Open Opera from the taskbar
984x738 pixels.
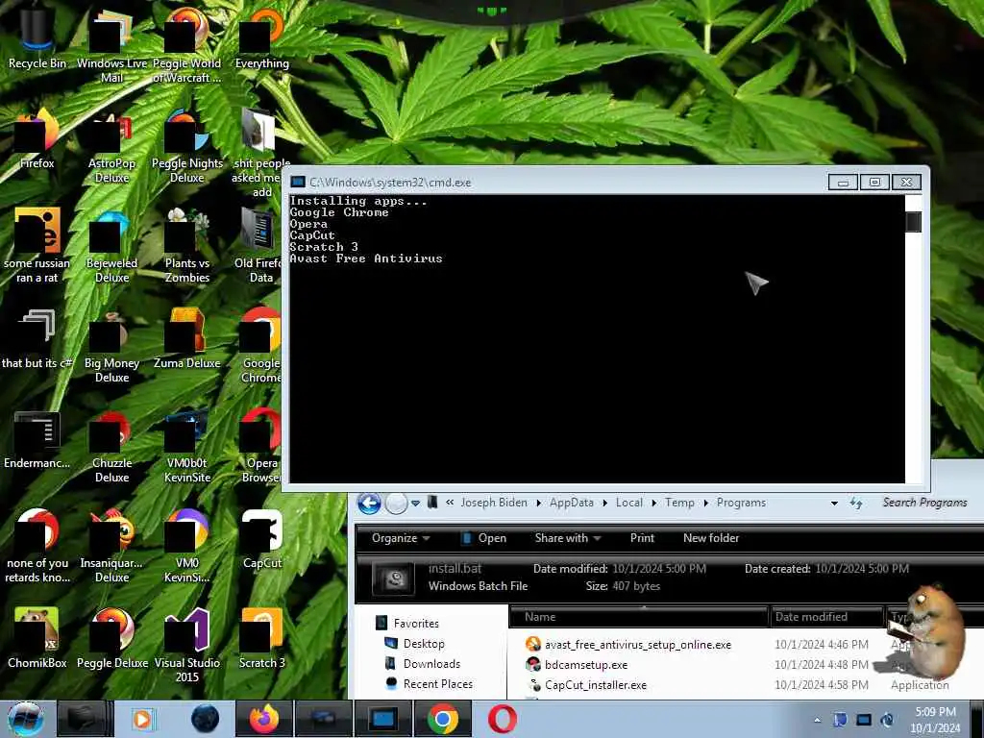pos(502,719)
